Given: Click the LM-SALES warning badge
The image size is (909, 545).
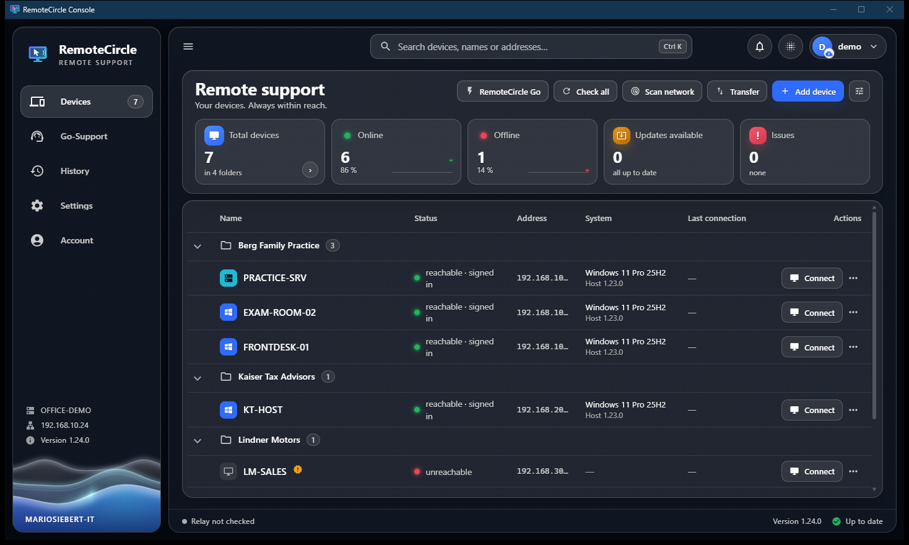Looking at the screenshot, I should (298, 469).
